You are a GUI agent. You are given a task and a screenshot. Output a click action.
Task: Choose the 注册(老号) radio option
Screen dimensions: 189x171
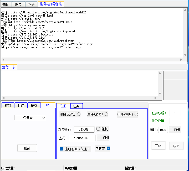point(106,114)
